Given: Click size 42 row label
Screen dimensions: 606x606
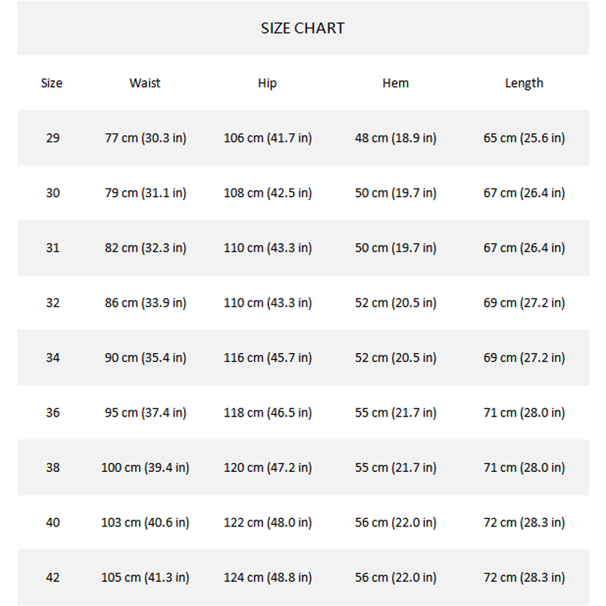Looking at the screenshot, I should click(x=52, y=577).
